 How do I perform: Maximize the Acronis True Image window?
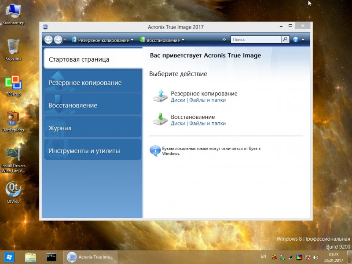[290, 26]
